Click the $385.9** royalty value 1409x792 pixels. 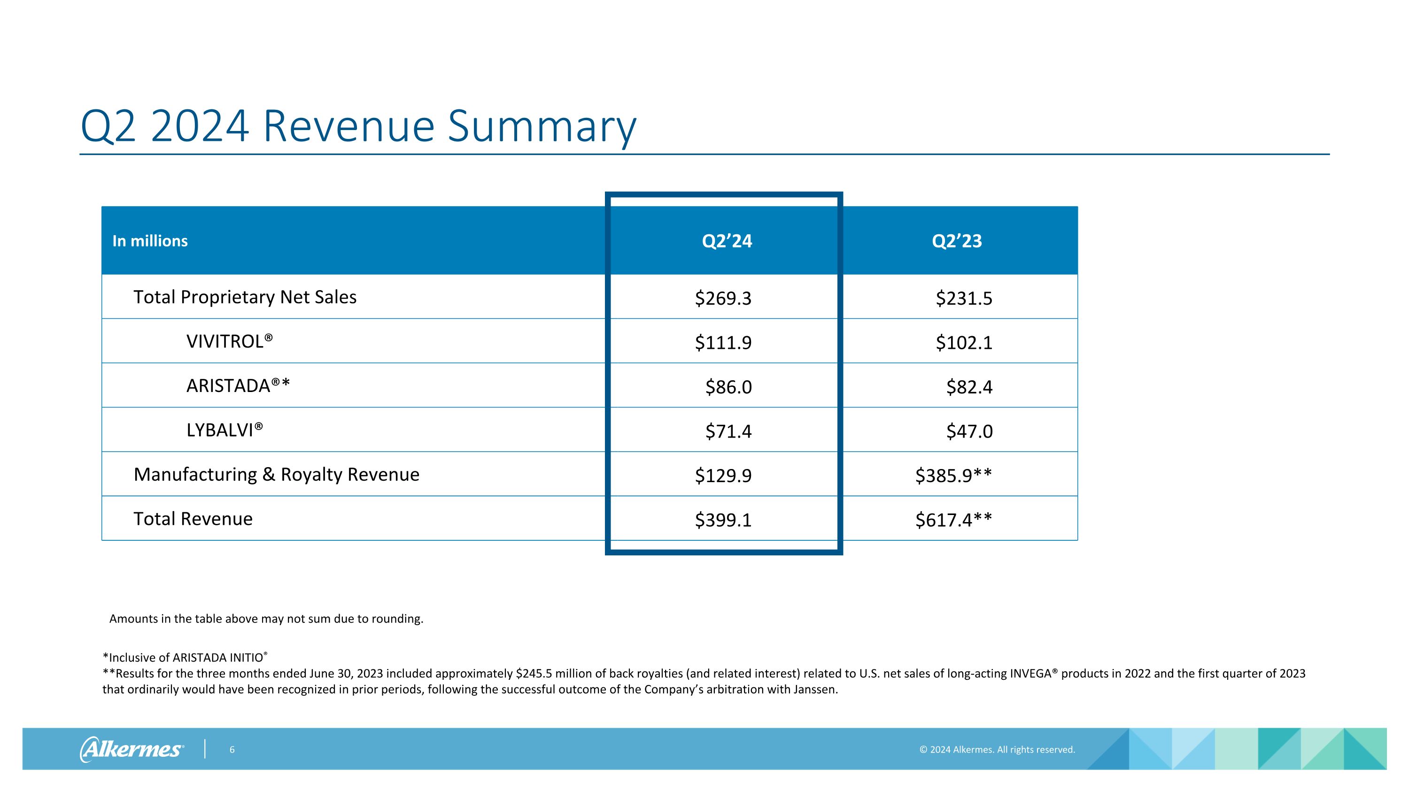coord(953,476)
